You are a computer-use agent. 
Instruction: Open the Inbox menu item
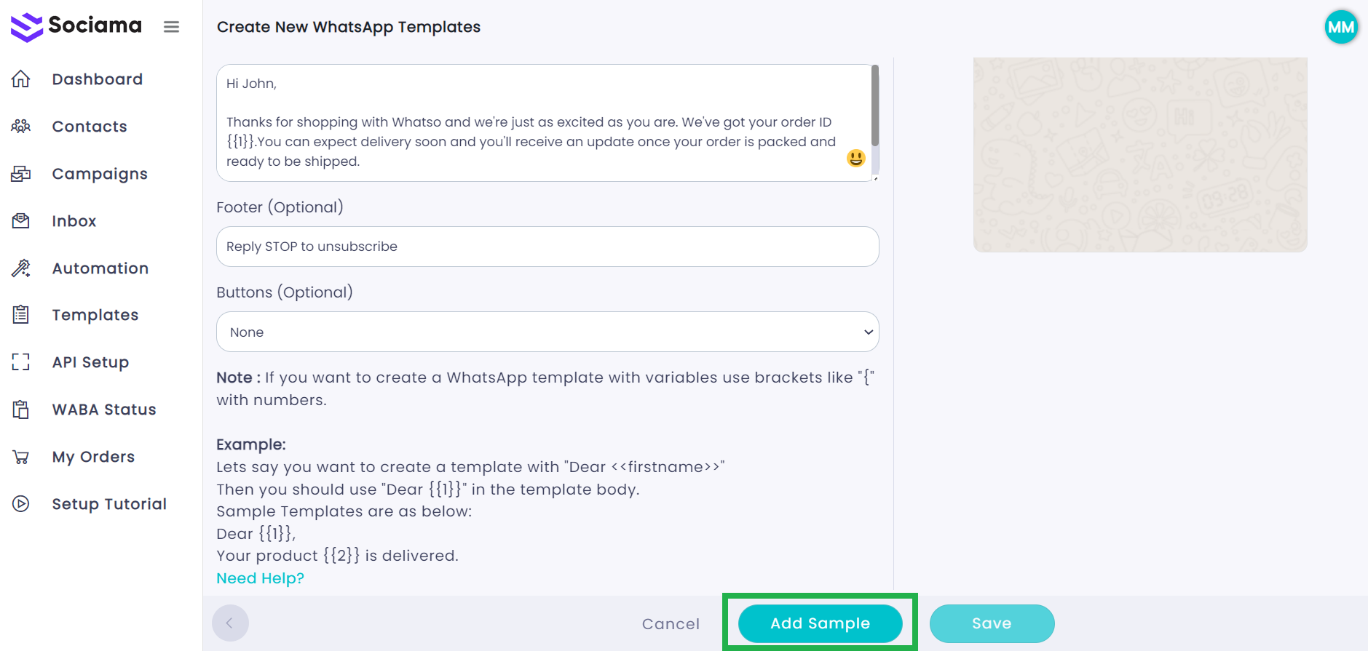click(74, 221)
